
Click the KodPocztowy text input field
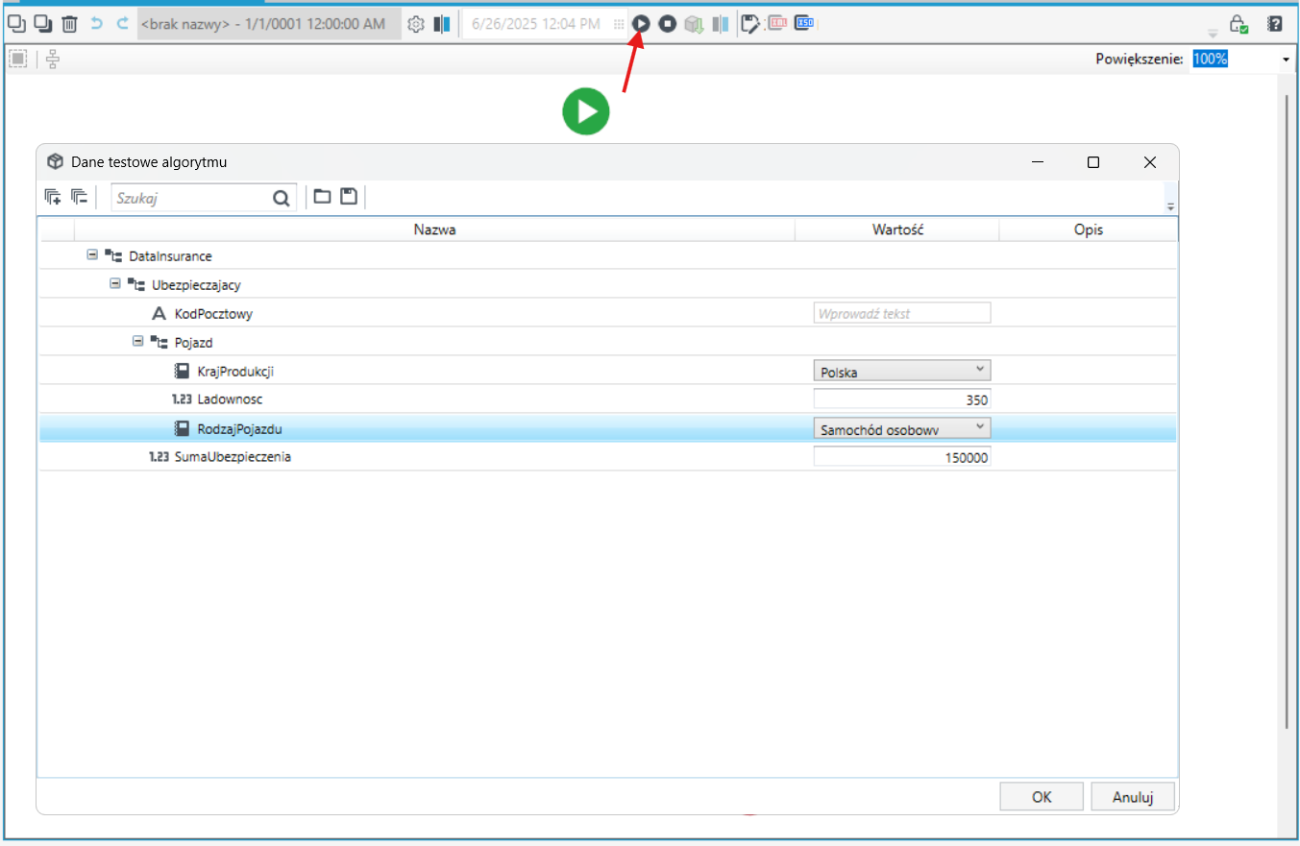pos(901,313)
